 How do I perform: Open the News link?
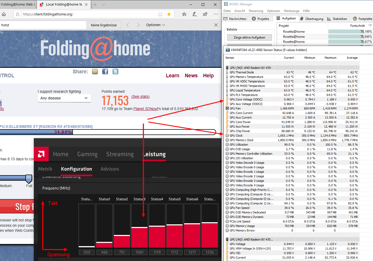point(191,76)
